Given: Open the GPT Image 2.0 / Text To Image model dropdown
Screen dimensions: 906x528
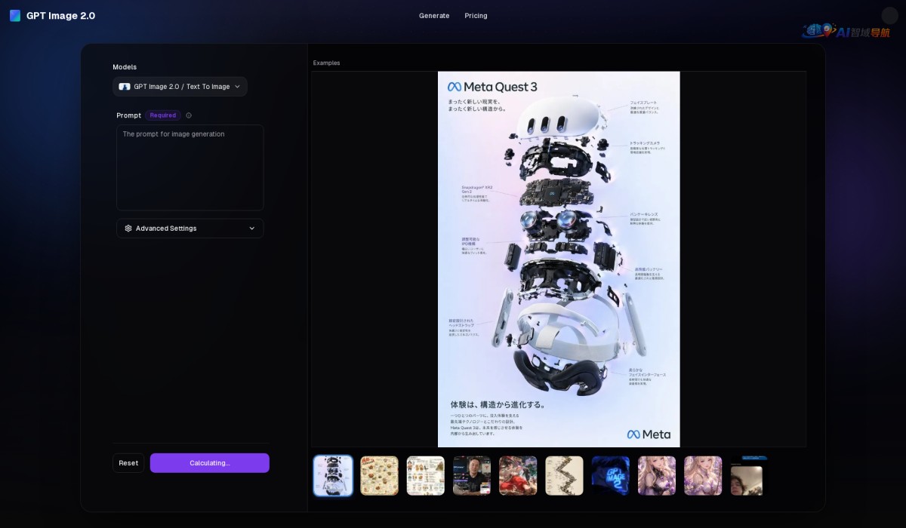Looking at the screenshot, I should [x=180, y=87].
